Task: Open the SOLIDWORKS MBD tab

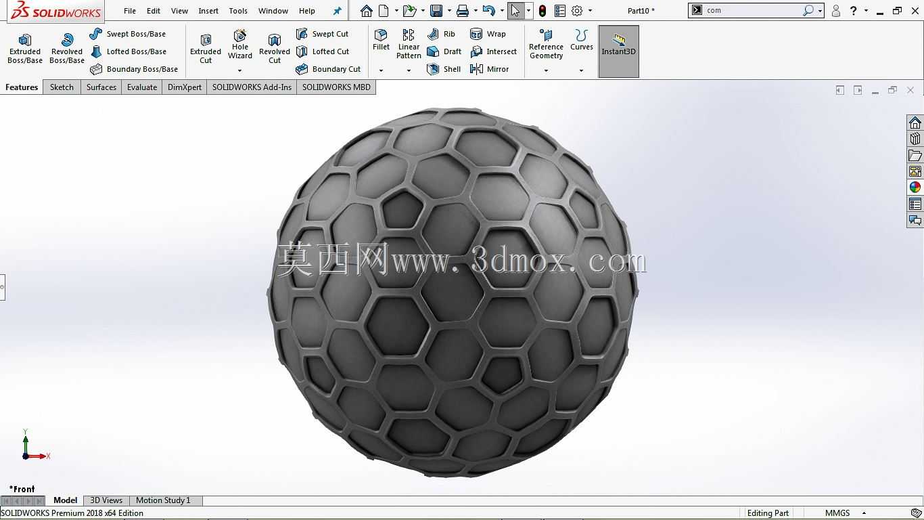Action: pyautogui.click(x=336, y=87)
